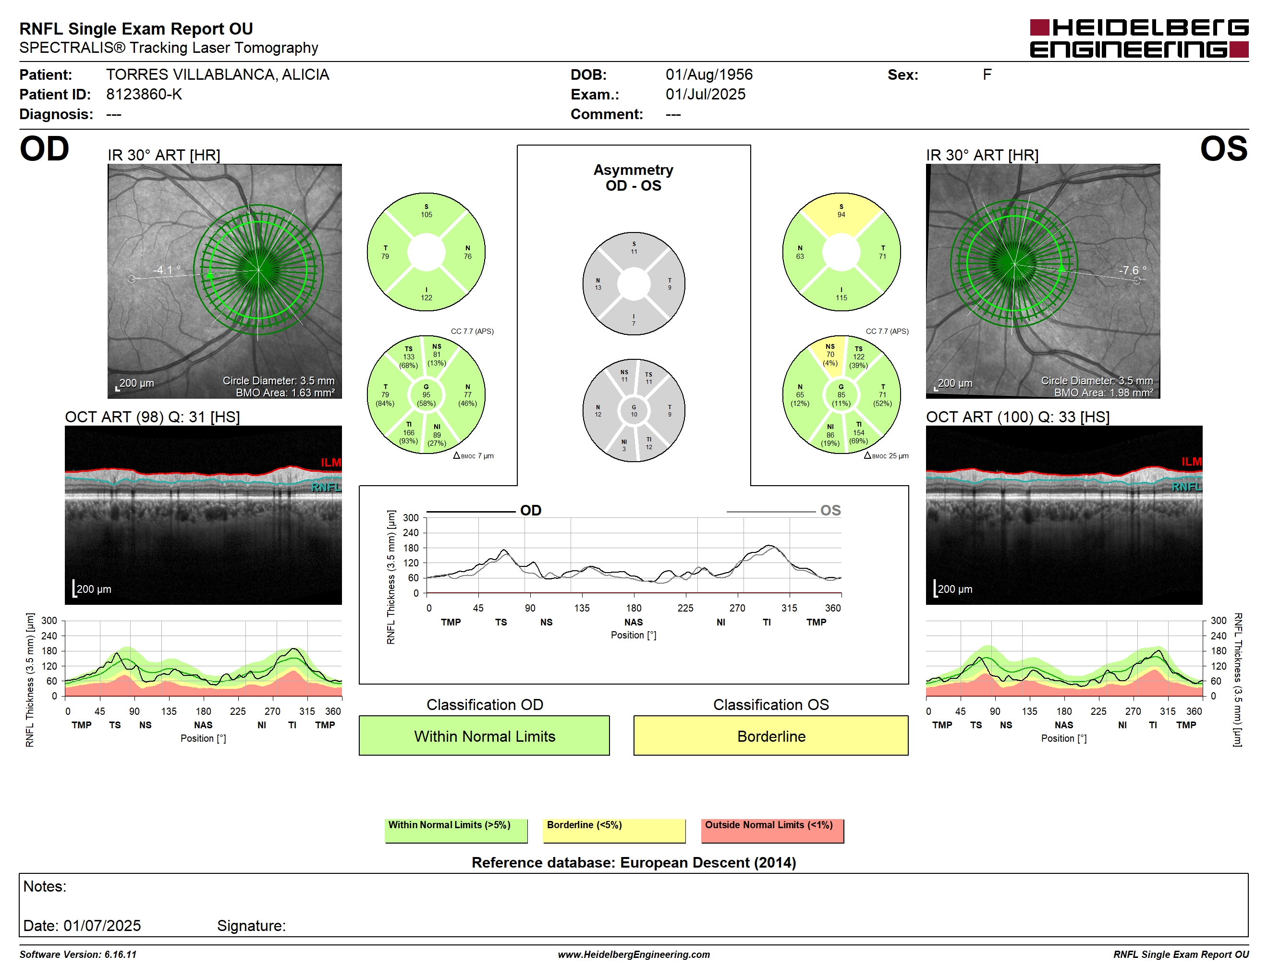Click OS sector 'TI 154 (69%)'

point(859,432)
